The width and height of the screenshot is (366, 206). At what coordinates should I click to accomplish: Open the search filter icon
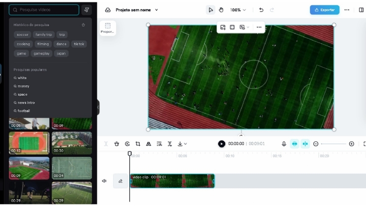(x=87, y=10)
